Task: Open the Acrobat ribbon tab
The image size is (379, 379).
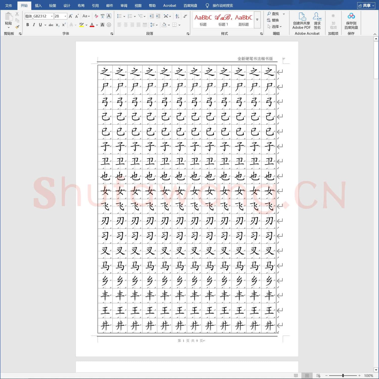Action: click(x=170, y=6)
